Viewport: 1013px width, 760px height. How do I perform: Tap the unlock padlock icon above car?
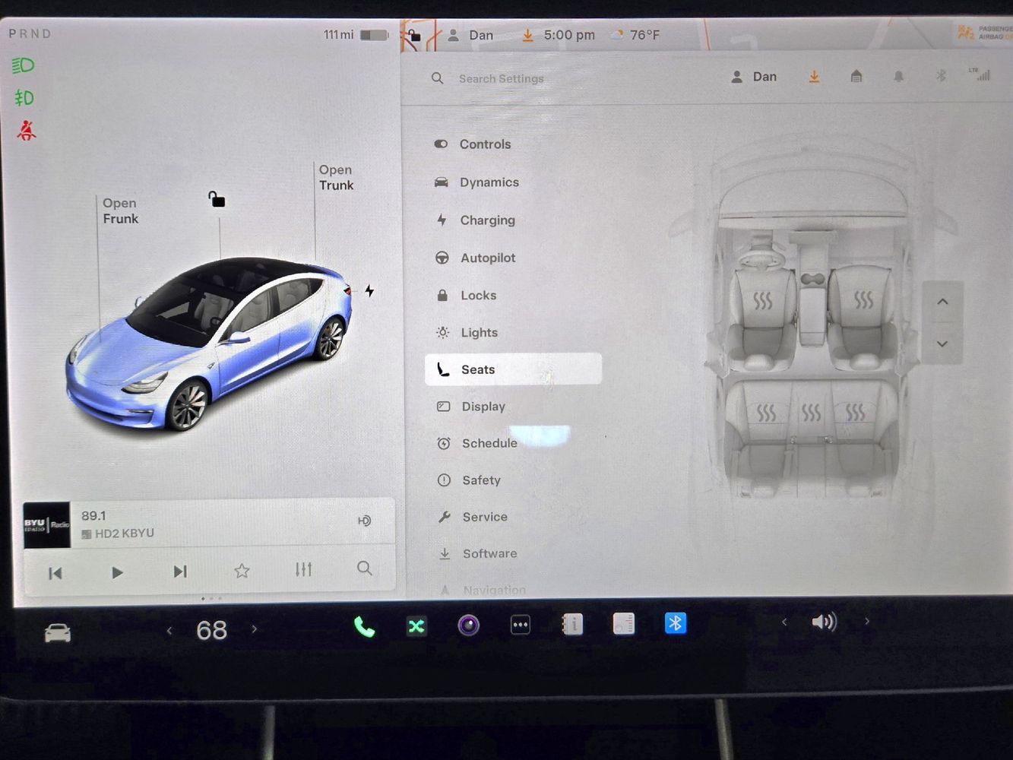[217, 199]
